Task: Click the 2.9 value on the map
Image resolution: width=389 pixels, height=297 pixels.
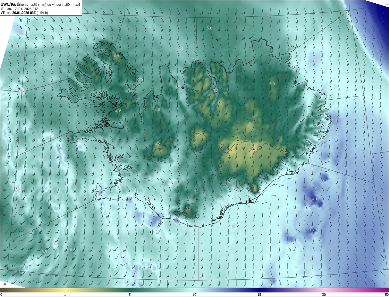Action: (x=220, y=103)
